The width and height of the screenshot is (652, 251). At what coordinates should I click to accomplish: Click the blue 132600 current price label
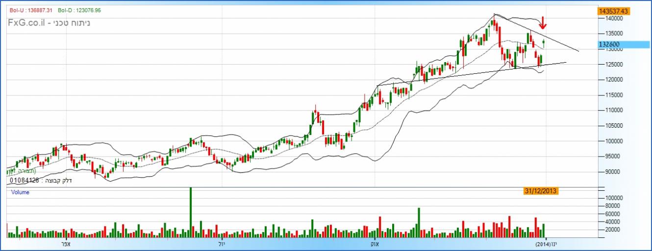609,45
